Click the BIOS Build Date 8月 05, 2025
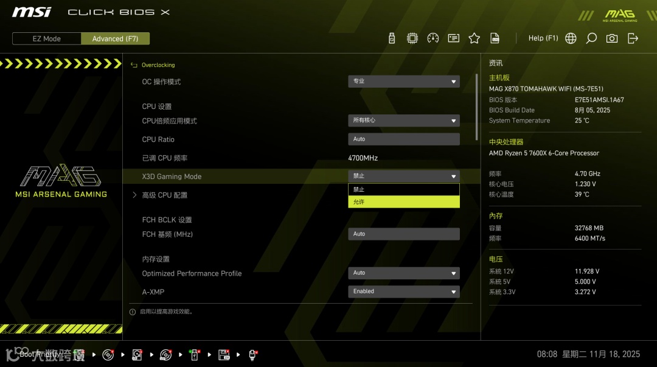 tap(592, 110)
